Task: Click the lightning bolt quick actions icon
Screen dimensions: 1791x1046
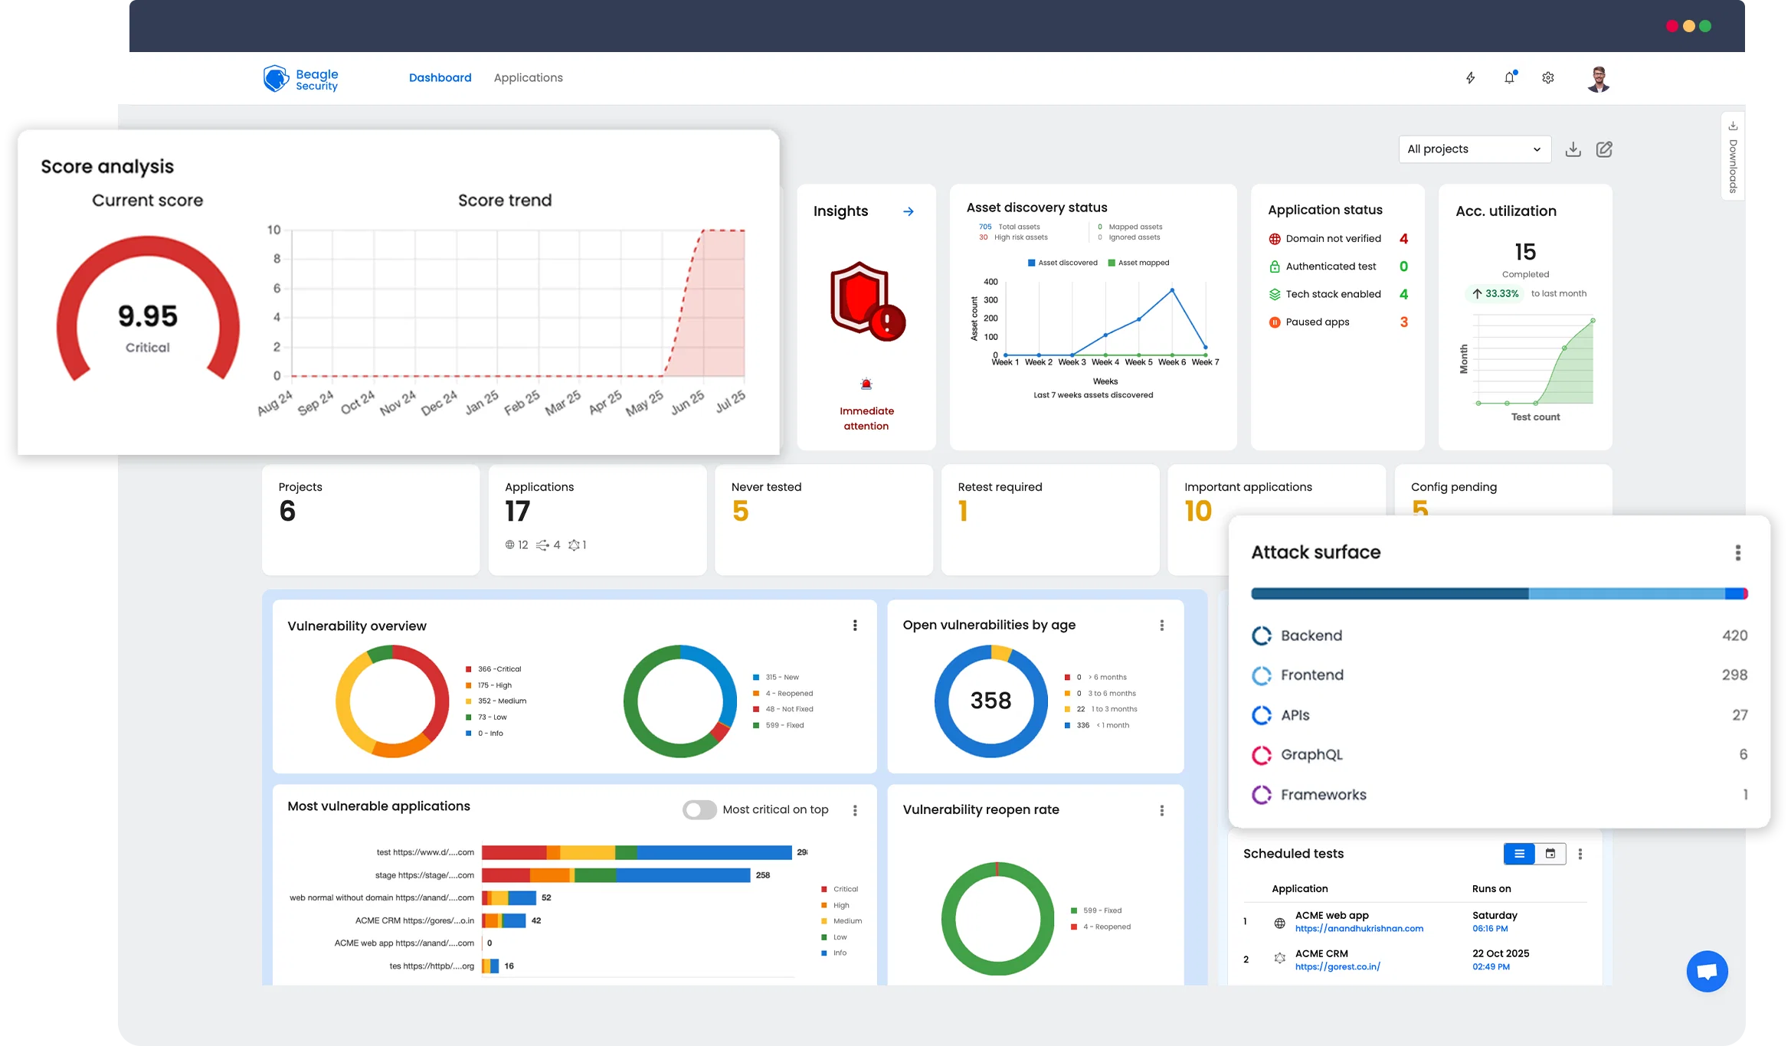Action: tap(1470, 77)
